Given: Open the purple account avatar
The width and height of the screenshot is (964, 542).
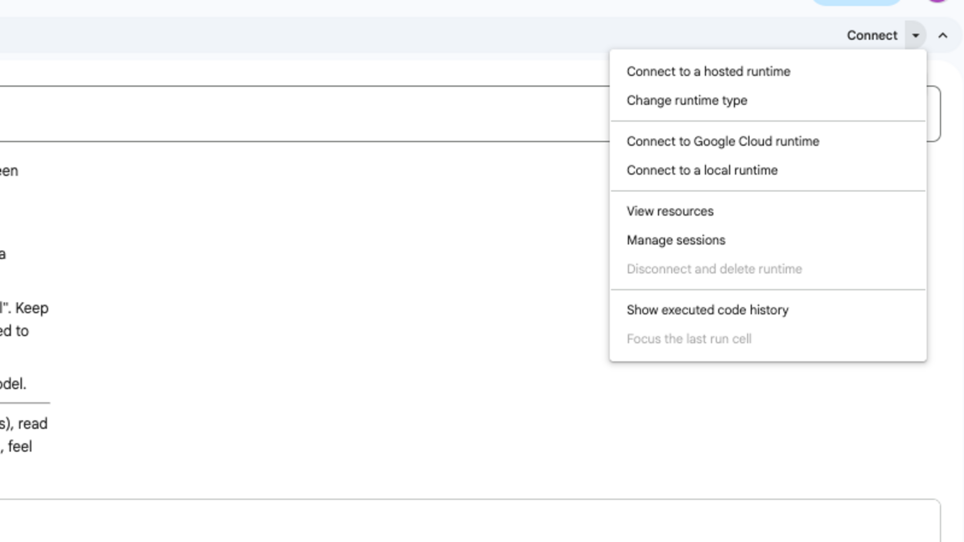Looking at the screenshot, I should (x=938, y=1).
